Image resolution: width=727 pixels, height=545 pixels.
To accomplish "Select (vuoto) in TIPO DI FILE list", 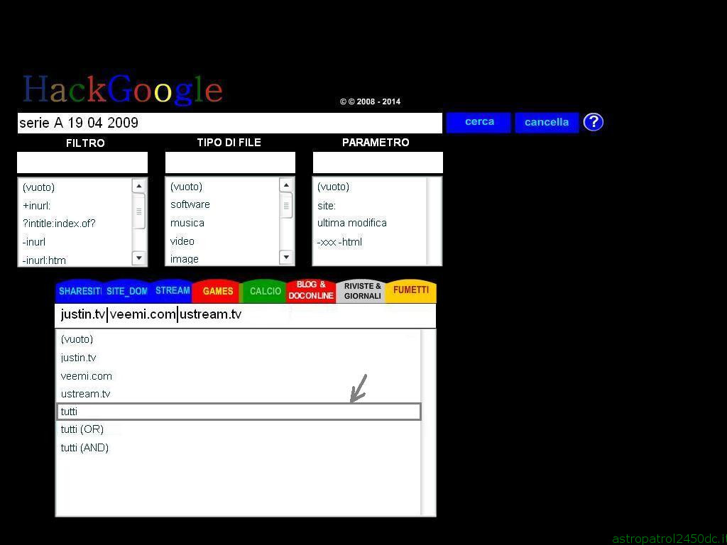I will click(187, 187).
